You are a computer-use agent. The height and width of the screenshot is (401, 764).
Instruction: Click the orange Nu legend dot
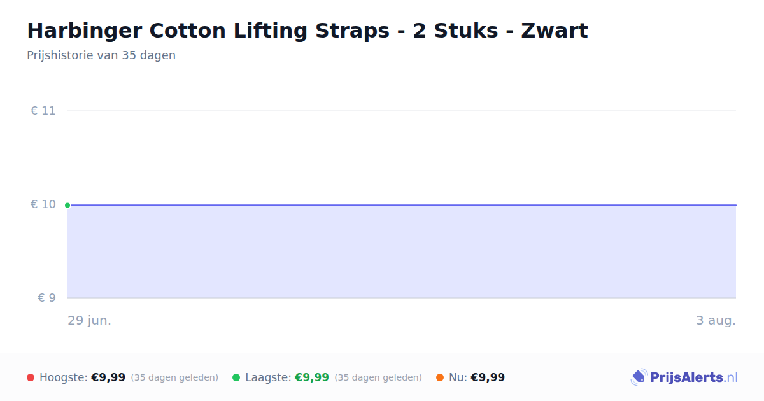coord(440,377)
